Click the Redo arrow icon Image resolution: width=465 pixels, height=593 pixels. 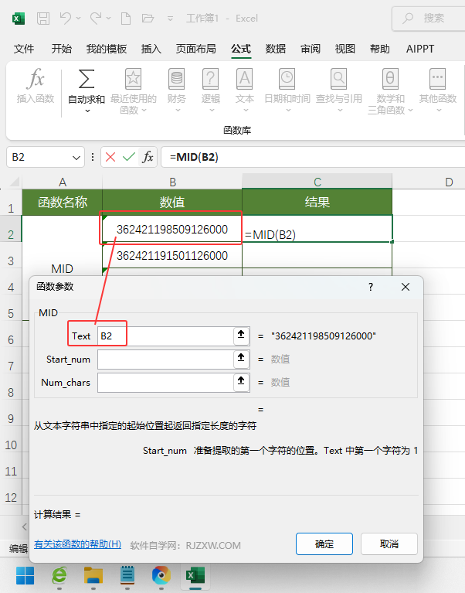[x=96, y=18]
